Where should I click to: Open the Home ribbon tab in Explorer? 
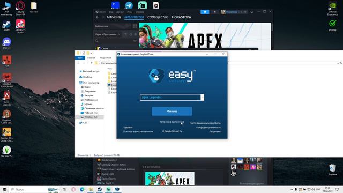(91, 58)
